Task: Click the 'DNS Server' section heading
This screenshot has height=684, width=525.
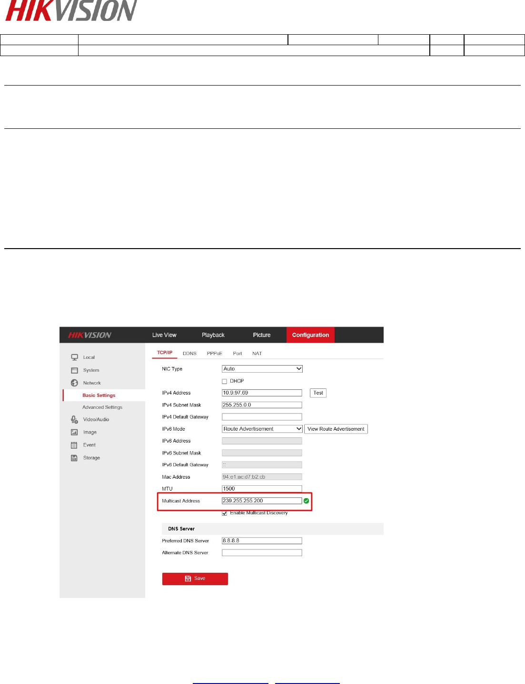Action: point(181,529)
